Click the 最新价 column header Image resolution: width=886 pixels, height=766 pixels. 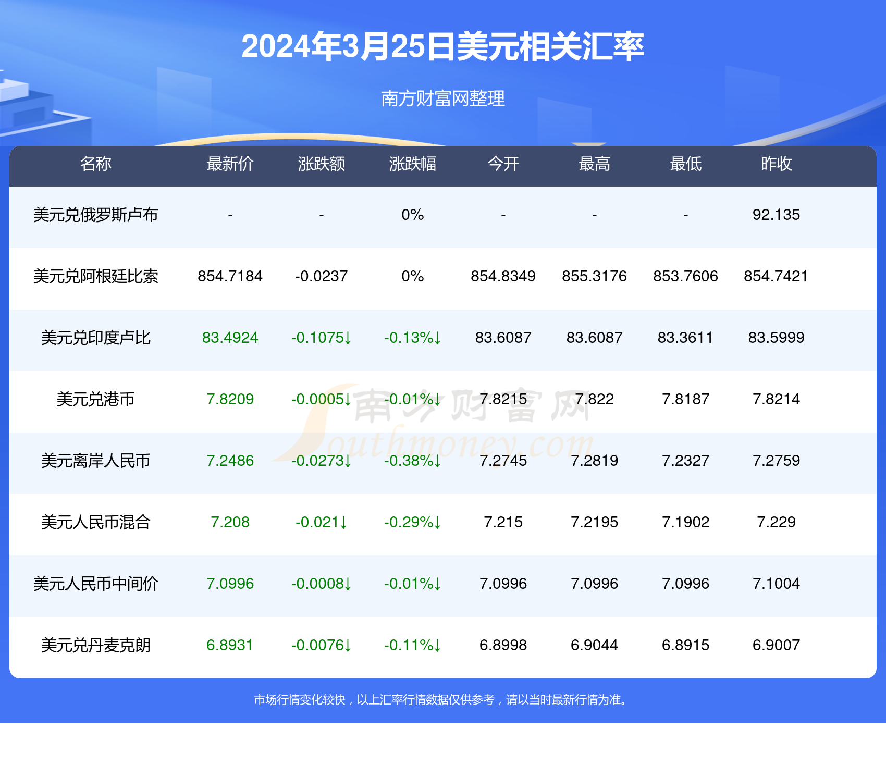coord(230,164)
